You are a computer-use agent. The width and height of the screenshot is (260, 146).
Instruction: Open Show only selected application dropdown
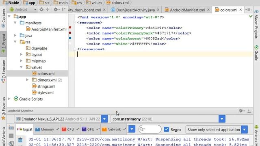245,130
